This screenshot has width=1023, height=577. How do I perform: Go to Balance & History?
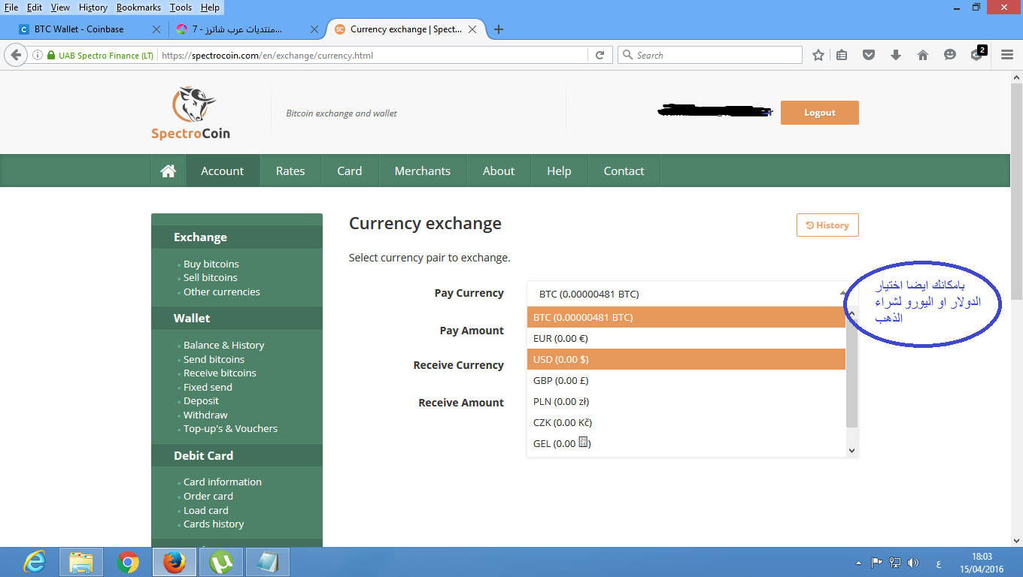pos(224,345)
